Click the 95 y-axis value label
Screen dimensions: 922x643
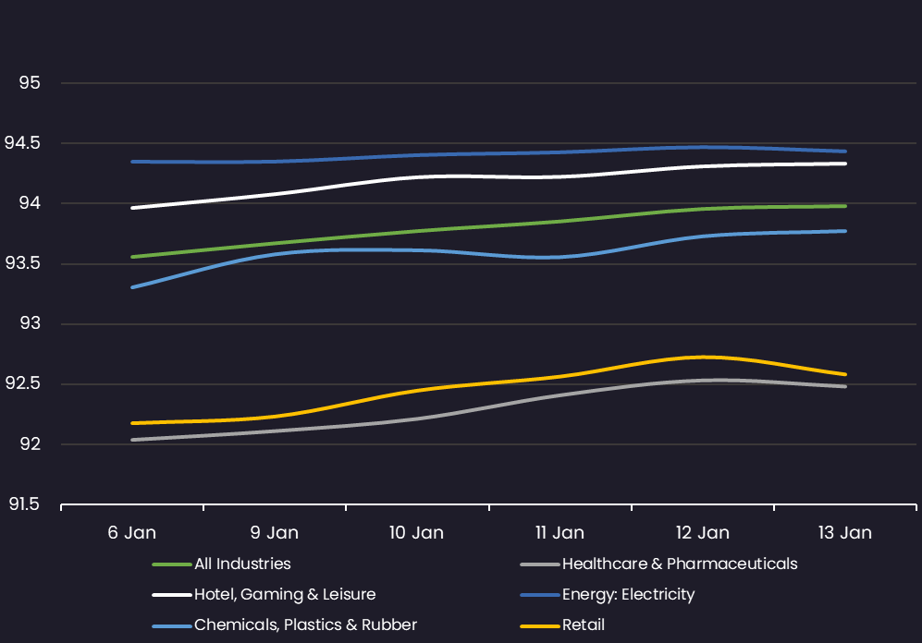(x=31, y=83)
